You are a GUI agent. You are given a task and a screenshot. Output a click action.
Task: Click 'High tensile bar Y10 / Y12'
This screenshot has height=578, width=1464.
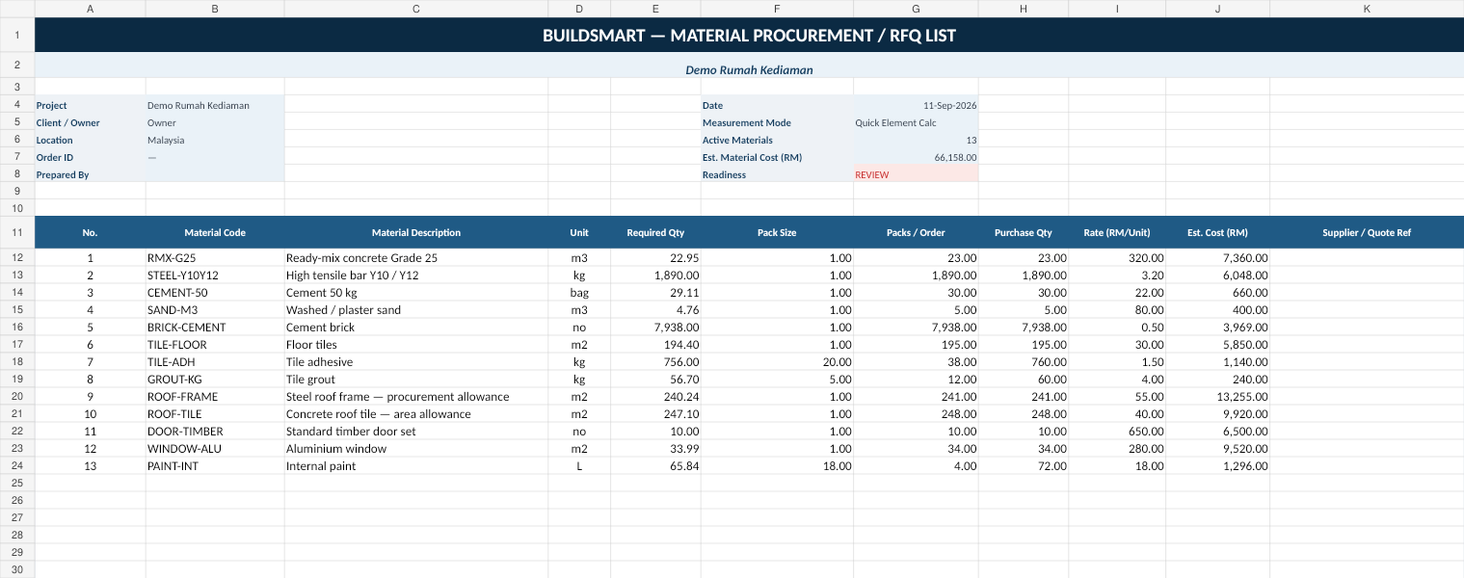click(416, 276)
